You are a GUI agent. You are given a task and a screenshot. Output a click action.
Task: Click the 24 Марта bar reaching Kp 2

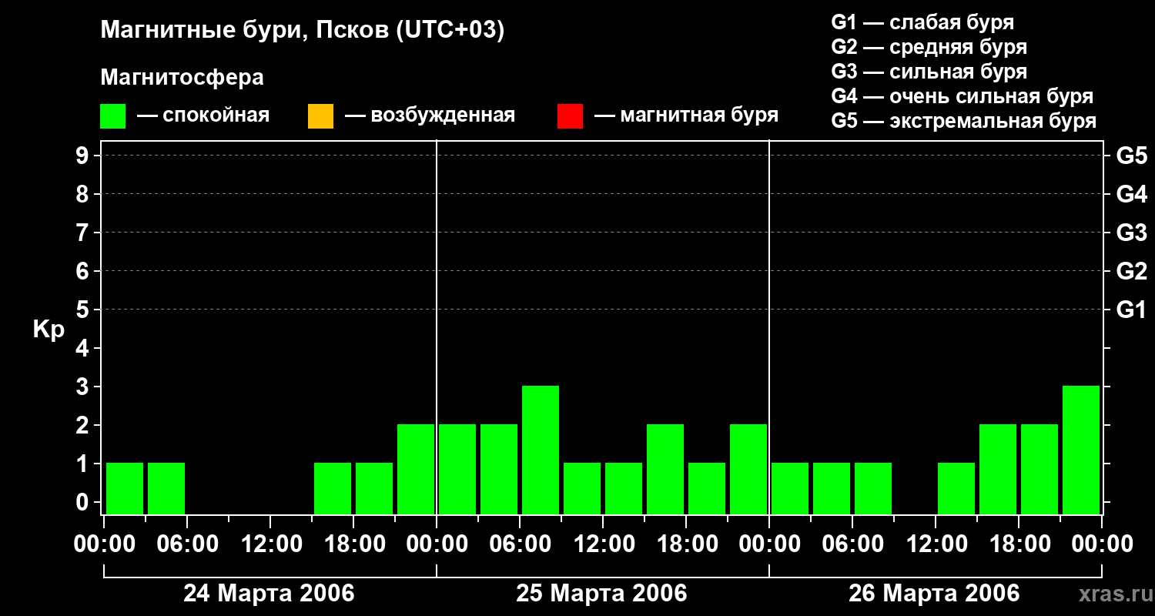pyautogui.click(x=416, y=469)
